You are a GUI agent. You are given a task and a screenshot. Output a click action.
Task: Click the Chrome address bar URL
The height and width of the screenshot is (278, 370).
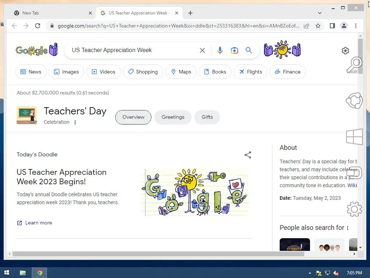[x=178, y=26]
